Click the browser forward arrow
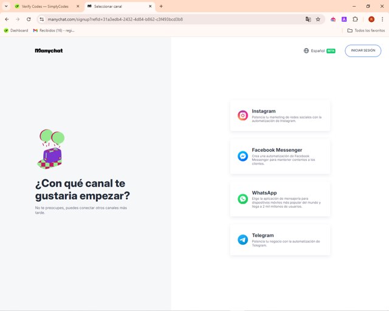Image resolution: width=389 pixels, height=311 pixels. pyautogui.click(x=18, y=19)
